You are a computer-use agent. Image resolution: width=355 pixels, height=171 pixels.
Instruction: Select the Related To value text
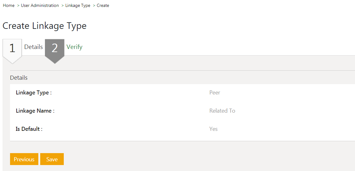tap(222, 111)
